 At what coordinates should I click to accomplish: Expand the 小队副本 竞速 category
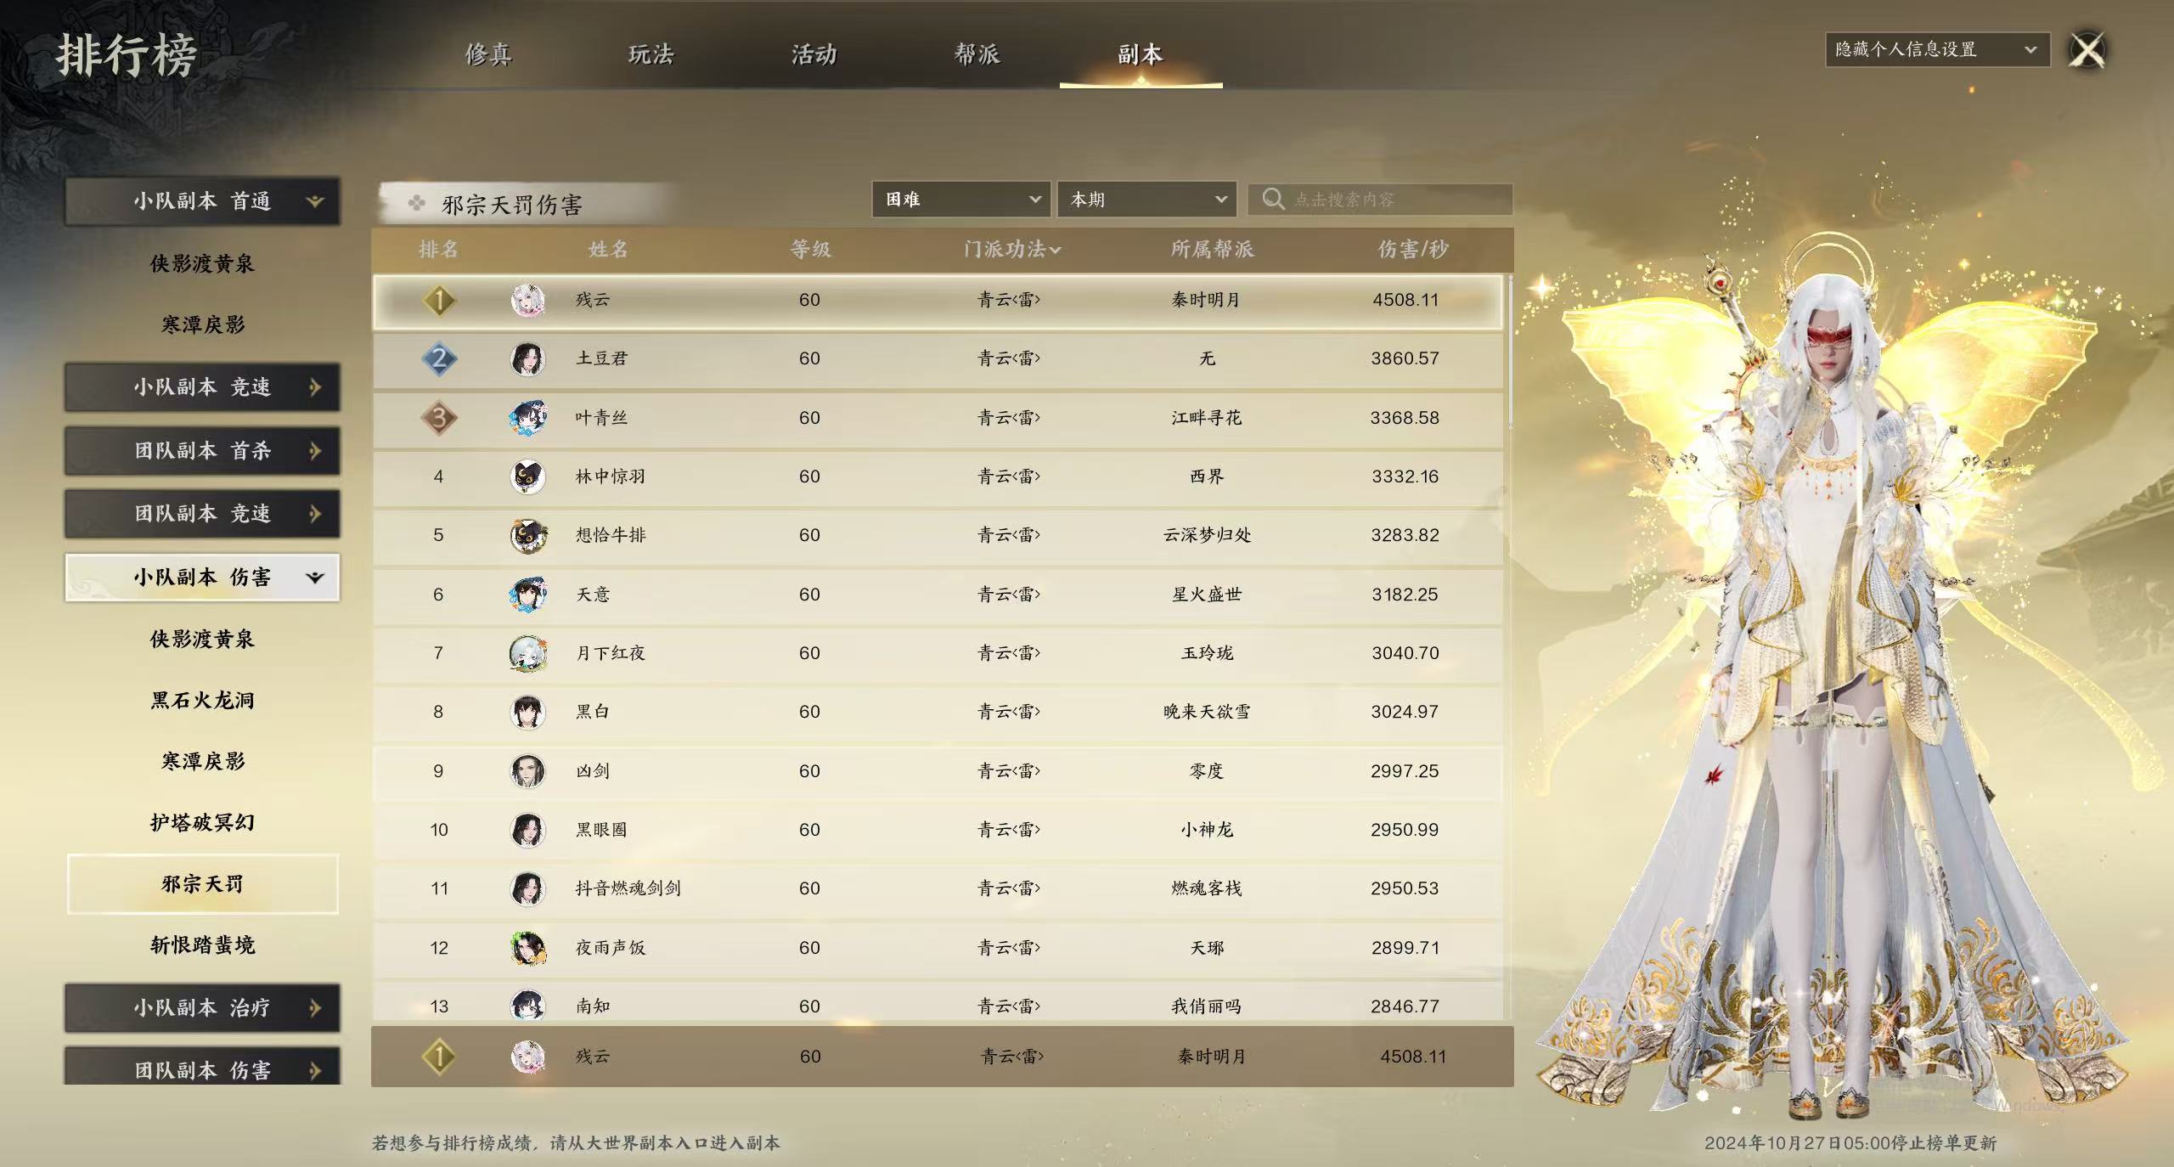click(202, 387)
